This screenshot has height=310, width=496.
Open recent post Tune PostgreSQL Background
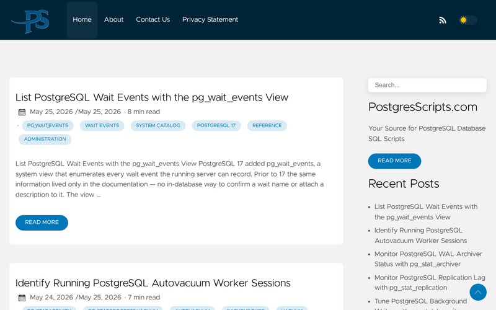[420, 303]
